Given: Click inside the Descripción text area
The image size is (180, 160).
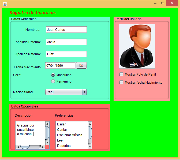Looking at the screenshot, I should click(x=30, y=133).
